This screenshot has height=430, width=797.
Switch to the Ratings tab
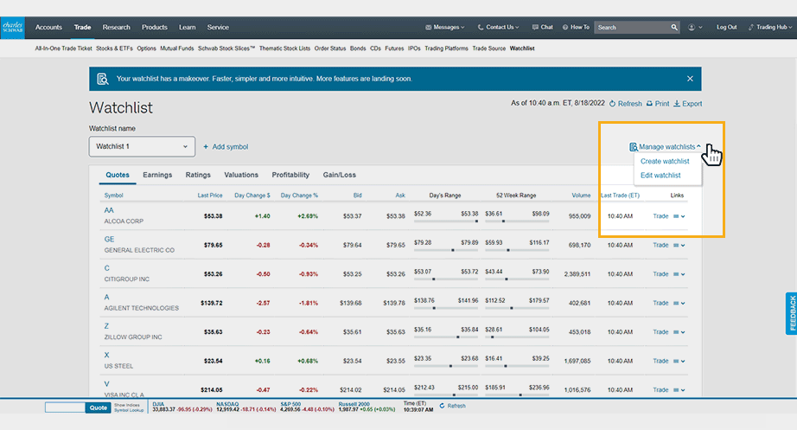tap(198, 175)
